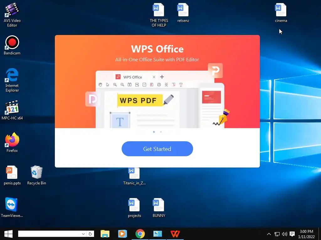The height and width of the screenshot is (240, 321).
Task: Open the taskbar clock and date
Action: 307,234
